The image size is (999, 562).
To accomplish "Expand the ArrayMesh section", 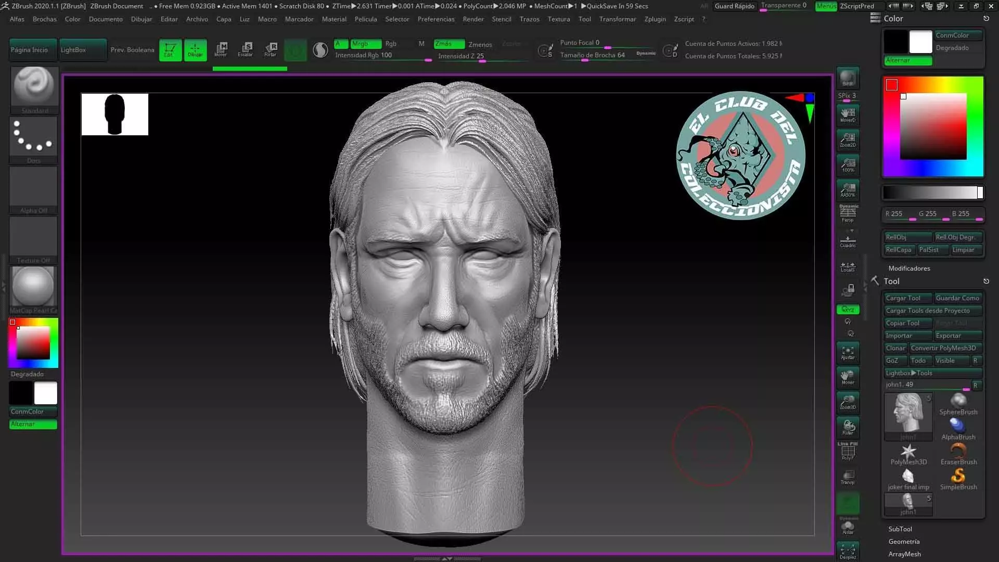I will coord(904,554).
